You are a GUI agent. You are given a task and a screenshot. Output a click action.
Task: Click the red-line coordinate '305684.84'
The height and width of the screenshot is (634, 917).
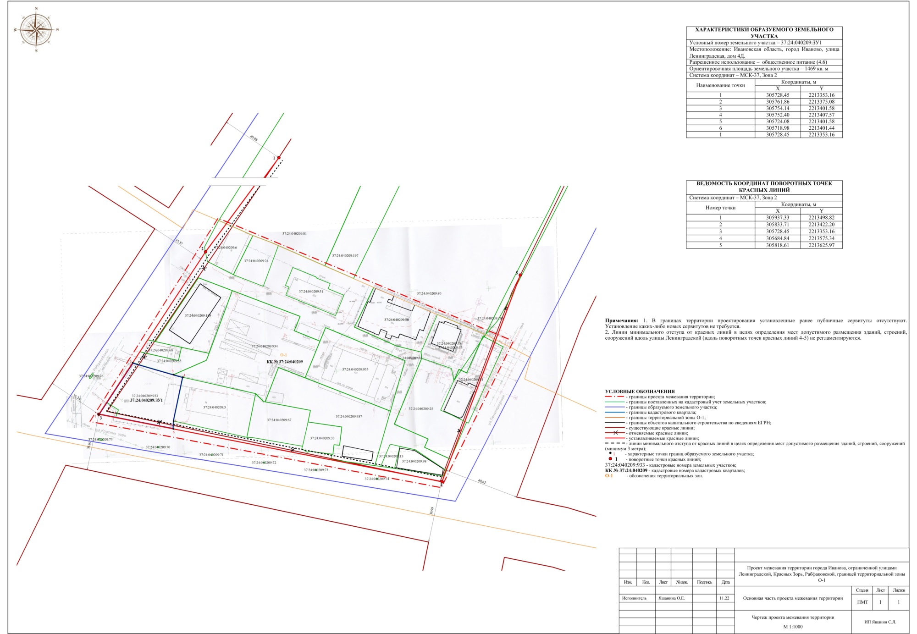[x=778, y=238]
